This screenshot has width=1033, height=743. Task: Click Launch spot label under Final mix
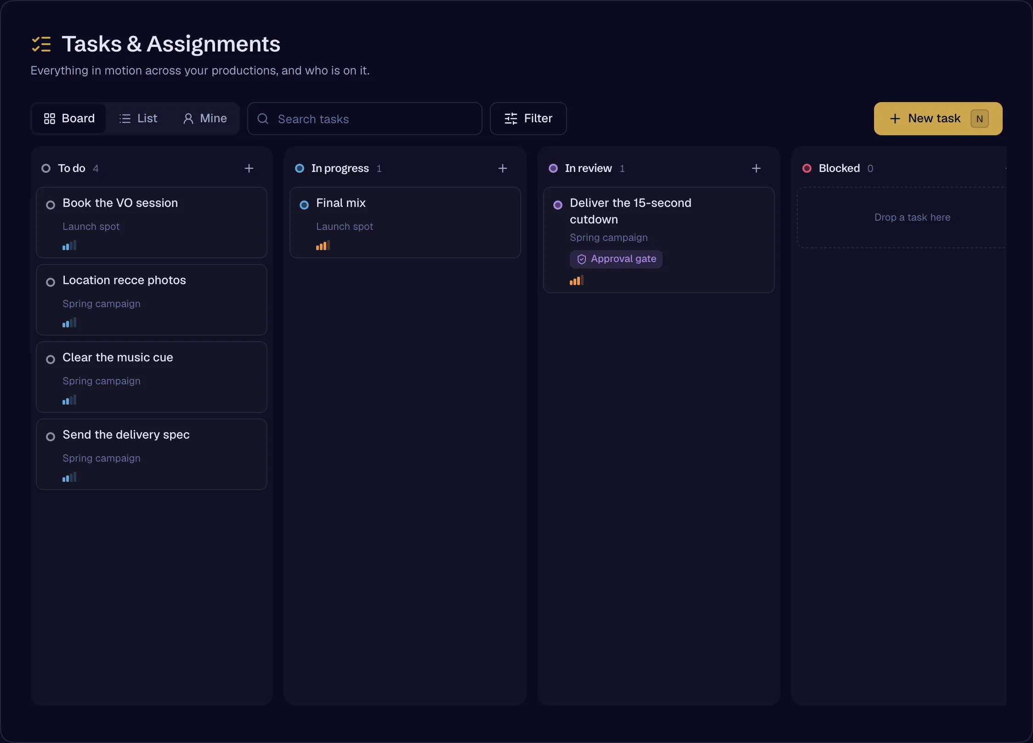click(x=345, y=226)
